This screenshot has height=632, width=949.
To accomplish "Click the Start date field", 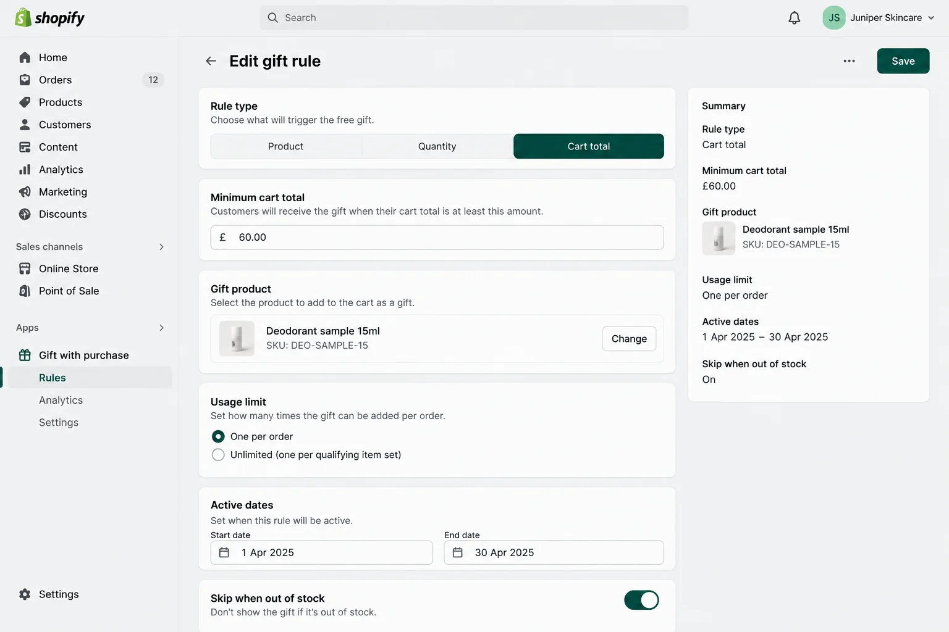I will [x=321, y=552].
